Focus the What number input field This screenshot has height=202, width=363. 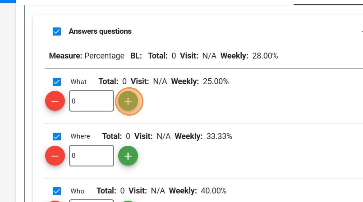coord(91,101)
